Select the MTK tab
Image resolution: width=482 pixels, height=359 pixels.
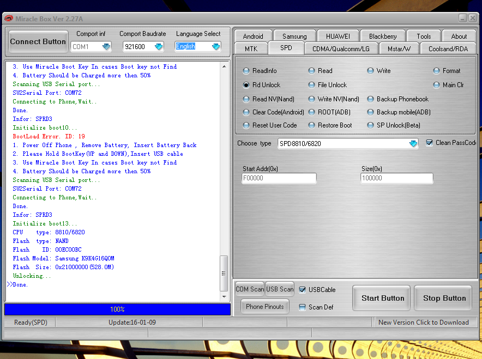click(251, 48)
